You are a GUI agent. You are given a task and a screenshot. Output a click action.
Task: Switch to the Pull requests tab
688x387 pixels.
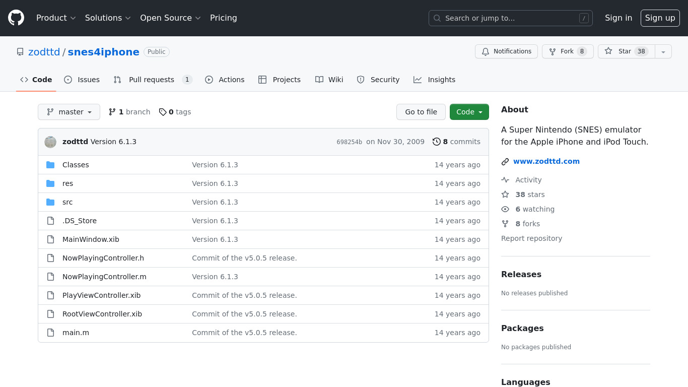click(x=153, y=80)
